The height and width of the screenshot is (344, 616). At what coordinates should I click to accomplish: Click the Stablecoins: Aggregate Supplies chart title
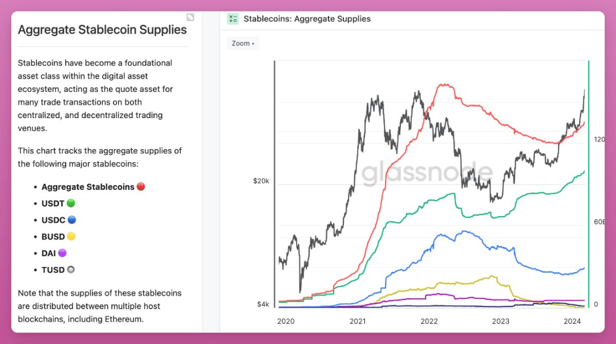[307, 19]
